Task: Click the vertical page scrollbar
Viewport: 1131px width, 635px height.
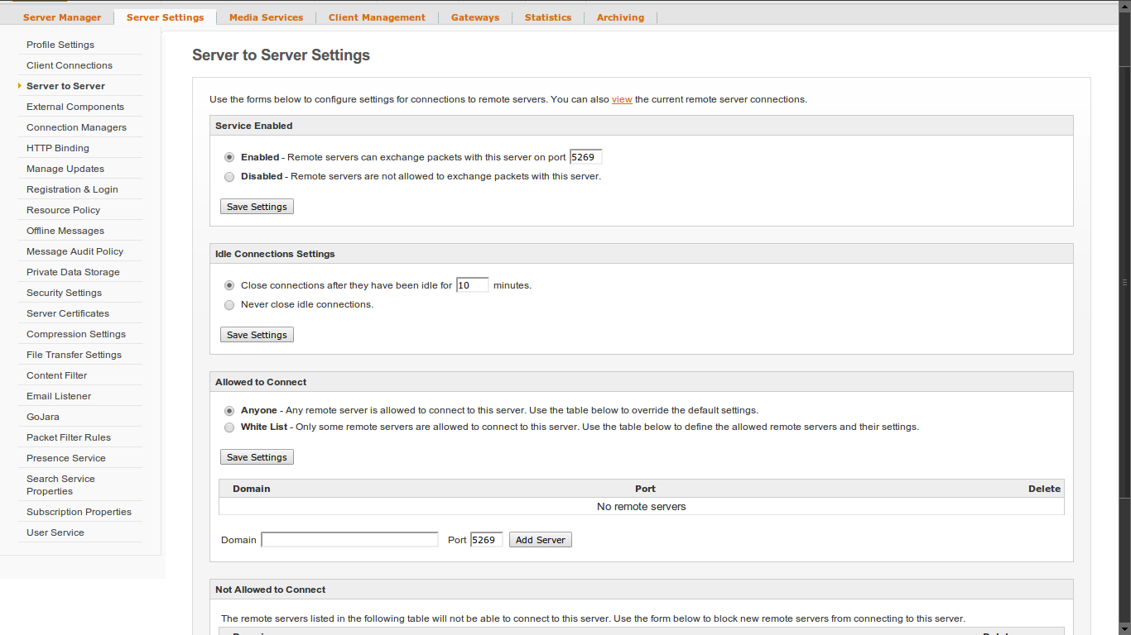Action: 1124,281
